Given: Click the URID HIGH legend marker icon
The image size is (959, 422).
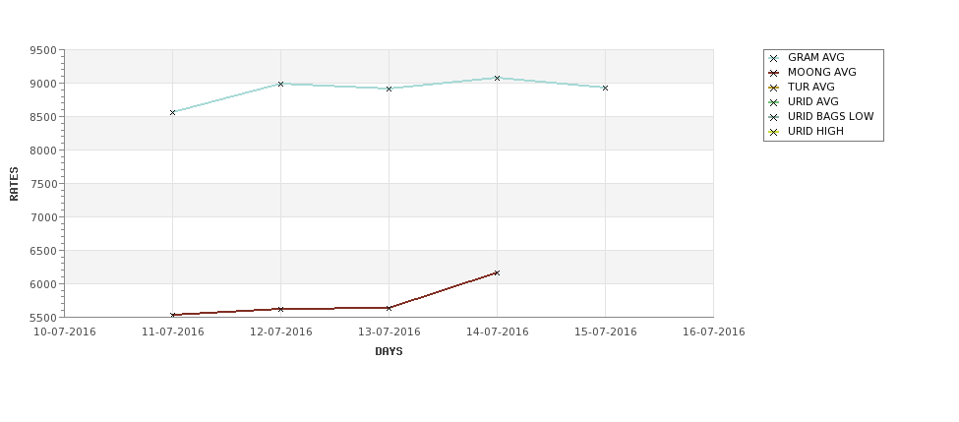Looking at the screenshot, I should coord(774,132).
